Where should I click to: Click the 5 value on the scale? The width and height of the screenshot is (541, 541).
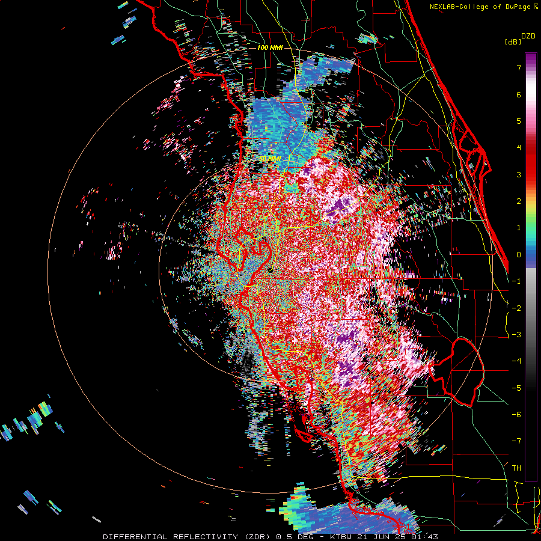click(519, 121)
